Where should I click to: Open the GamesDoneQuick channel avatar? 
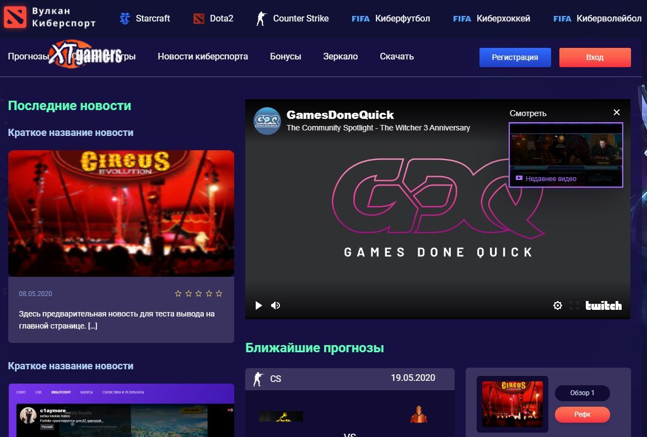[x=267, y=121]
